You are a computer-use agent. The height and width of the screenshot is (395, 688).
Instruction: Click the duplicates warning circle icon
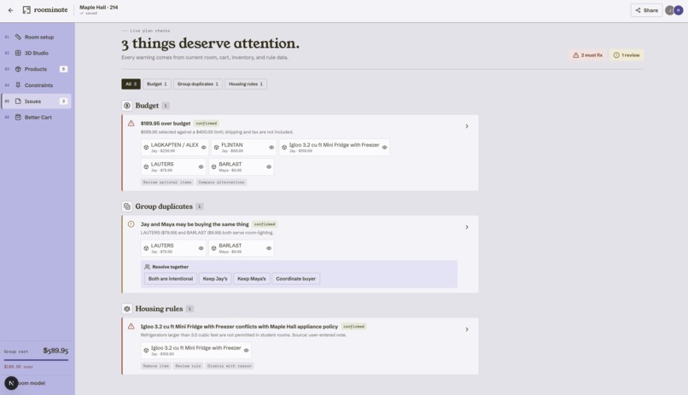(131, 224)
